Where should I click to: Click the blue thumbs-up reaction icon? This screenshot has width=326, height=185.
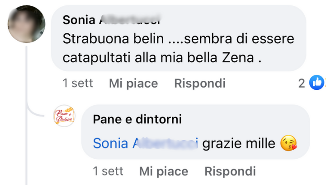tap(317, 83)
